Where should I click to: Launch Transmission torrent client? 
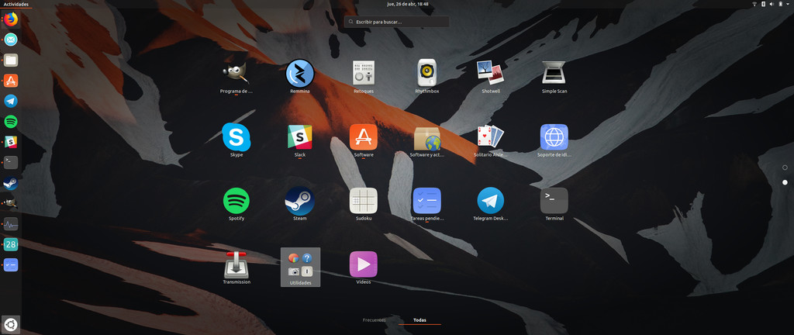pyautogui.click(x=236, y=264)
